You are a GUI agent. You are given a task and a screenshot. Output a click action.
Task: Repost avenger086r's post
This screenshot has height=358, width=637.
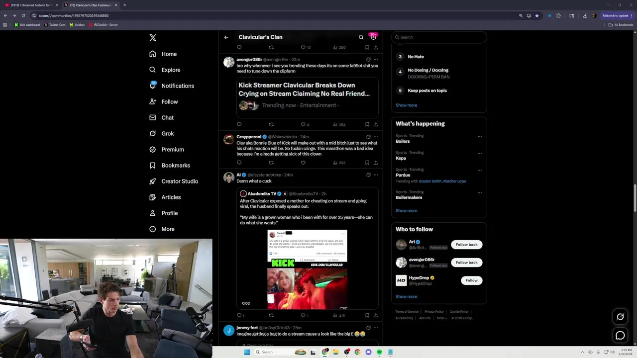point(271,124)
